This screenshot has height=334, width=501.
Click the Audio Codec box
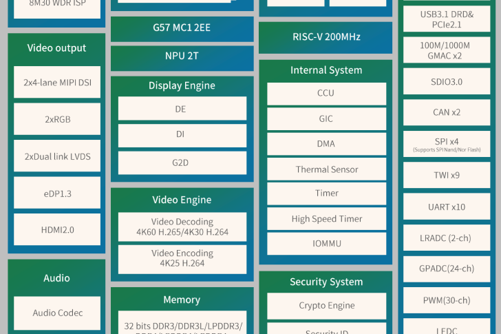(57, 313)
